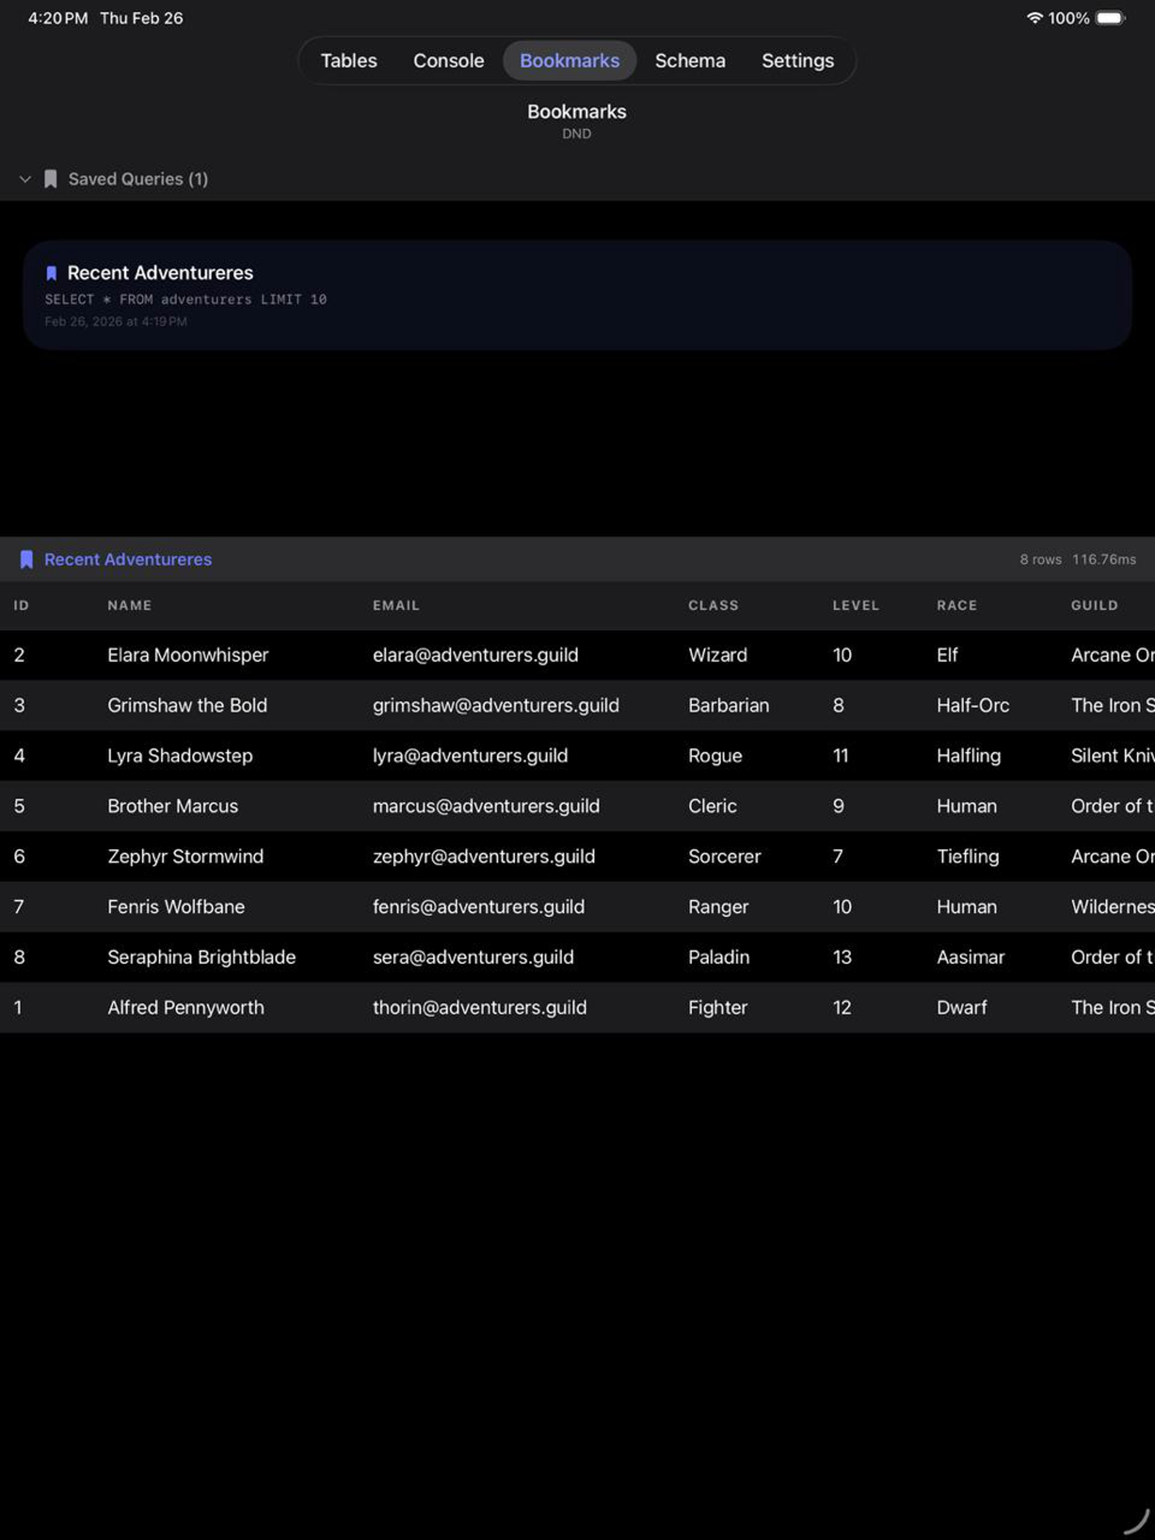The image size is (1155, 1540).
Task: Click the bookmark icon on the saved query card
Action: point(51,273)
